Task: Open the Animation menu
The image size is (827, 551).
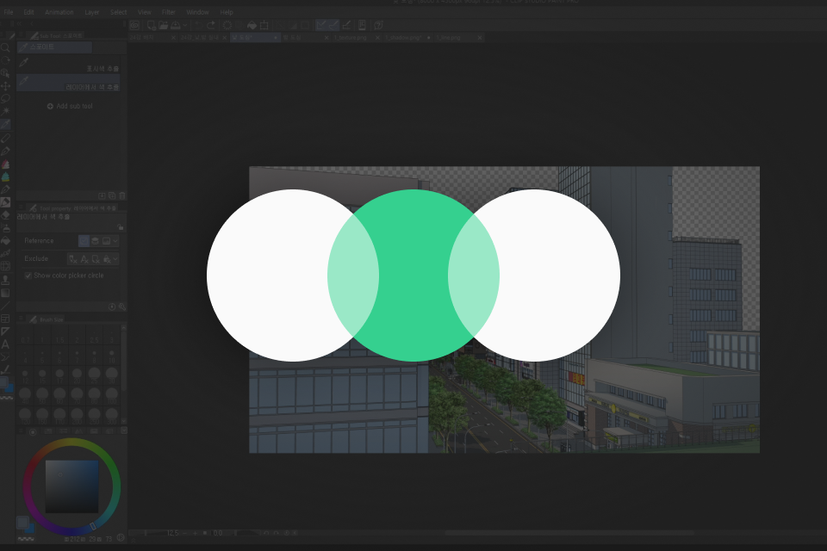Action: click(x=59, y=12)
